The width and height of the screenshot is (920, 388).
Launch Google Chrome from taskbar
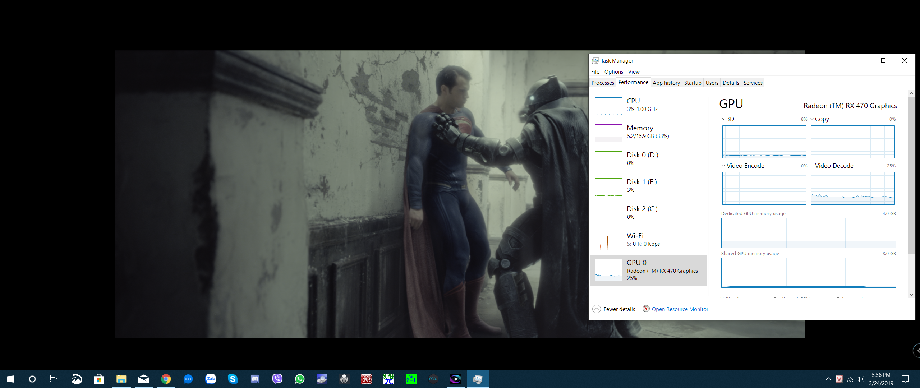pos(166,379)
